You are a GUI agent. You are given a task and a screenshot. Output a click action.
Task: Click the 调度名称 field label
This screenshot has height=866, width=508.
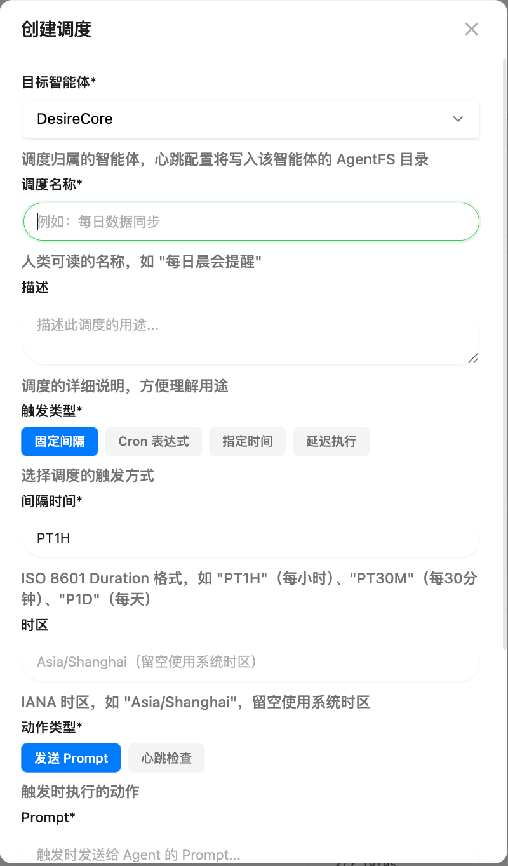click(52, 185)
